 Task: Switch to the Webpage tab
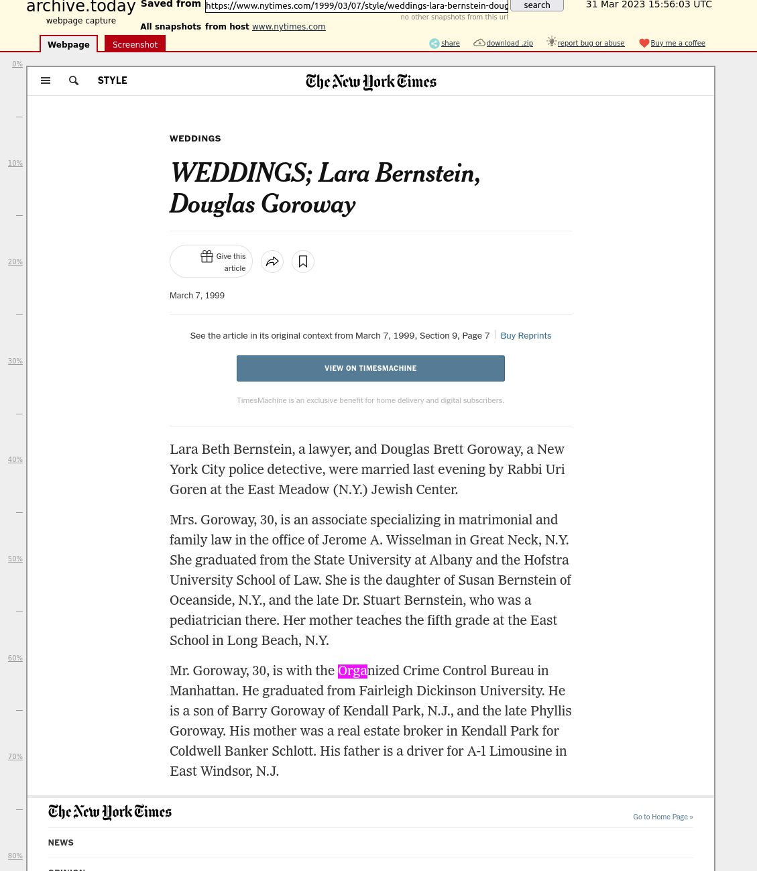68,44
